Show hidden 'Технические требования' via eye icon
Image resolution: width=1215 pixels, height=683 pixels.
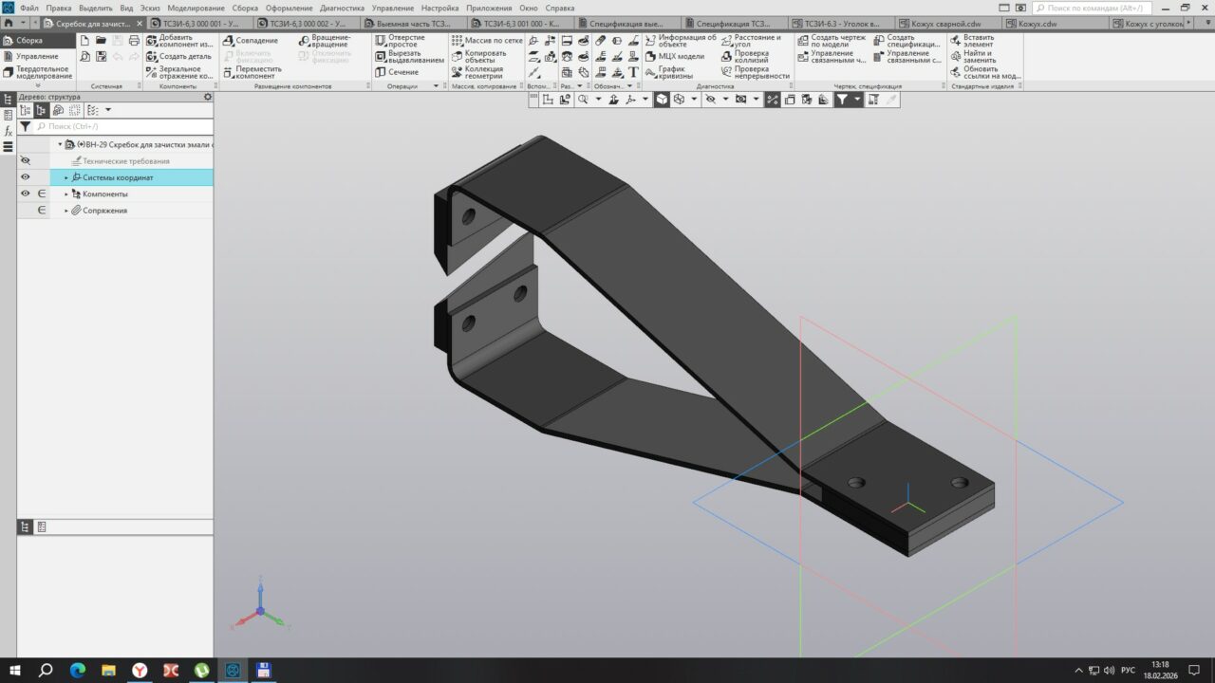(26, 161)
